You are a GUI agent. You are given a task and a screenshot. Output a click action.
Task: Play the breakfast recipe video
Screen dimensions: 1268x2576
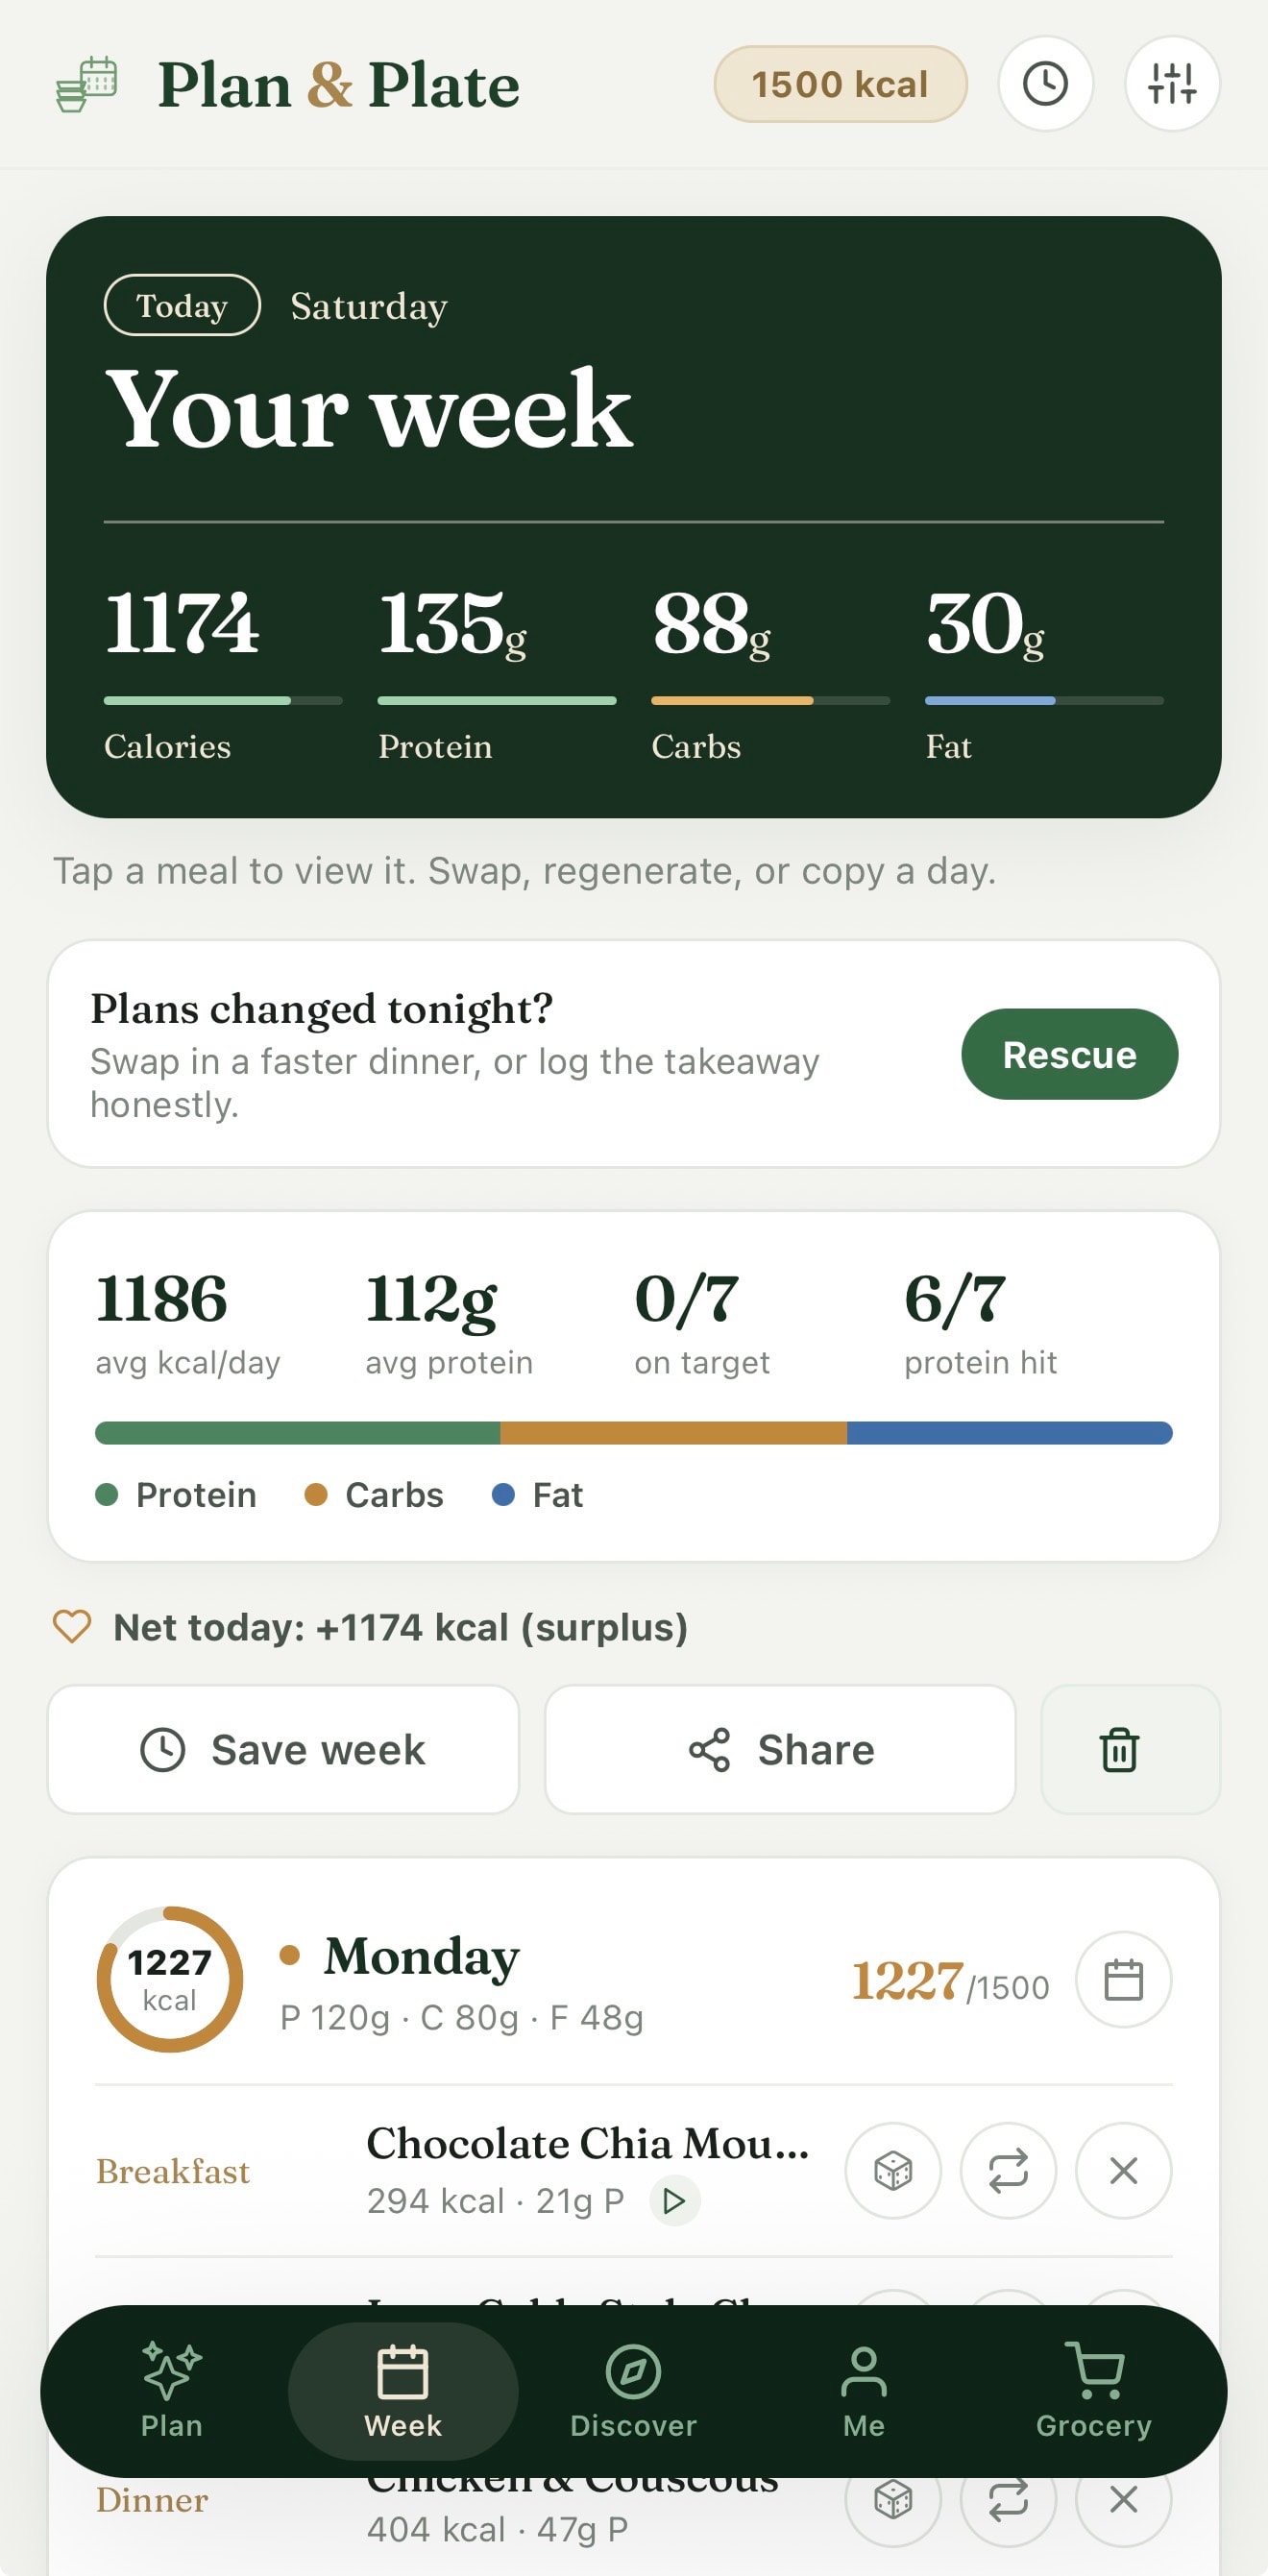(x=675, y=2200)
